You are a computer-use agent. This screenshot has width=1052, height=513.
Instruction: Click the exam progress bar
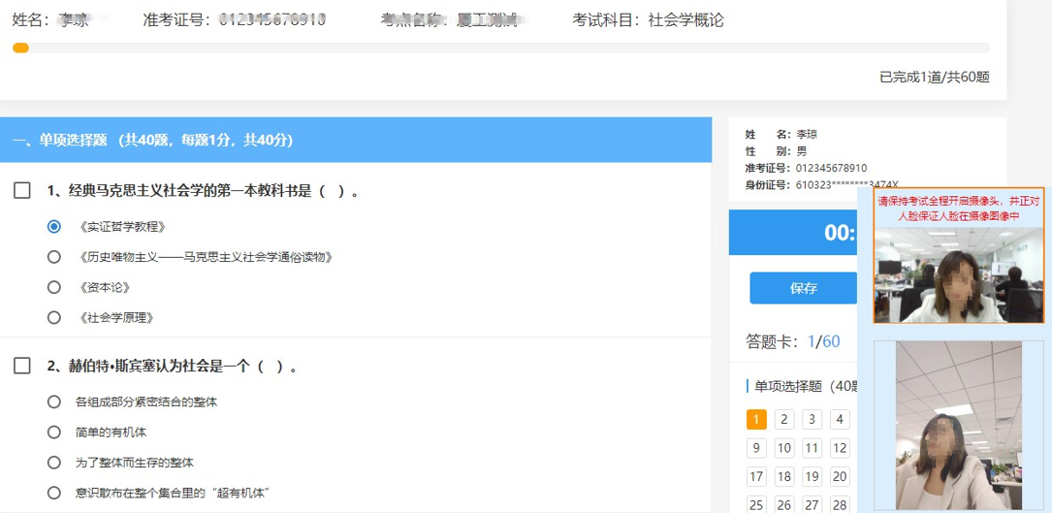click(x=500, y=48)
